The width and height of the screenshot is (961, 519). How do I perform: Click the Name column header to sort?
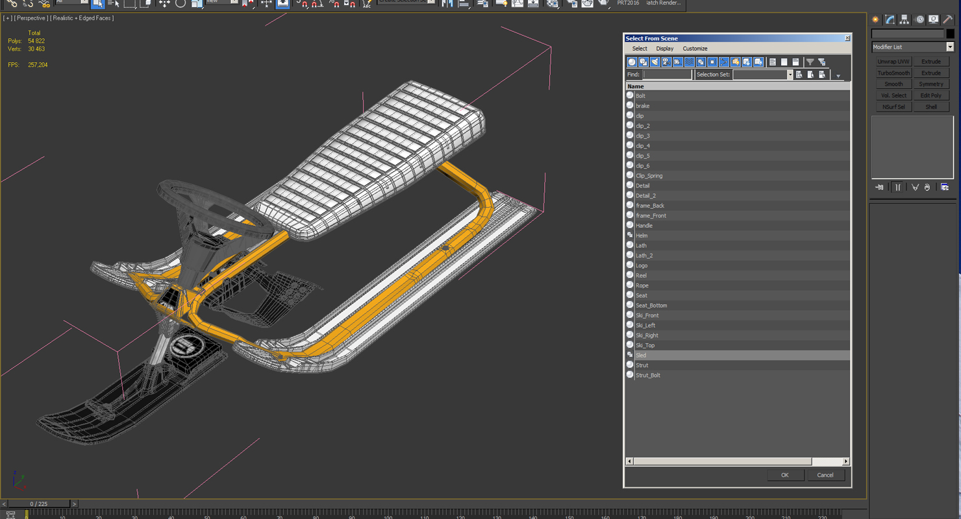pyautogui.click(x=738, y=86)
